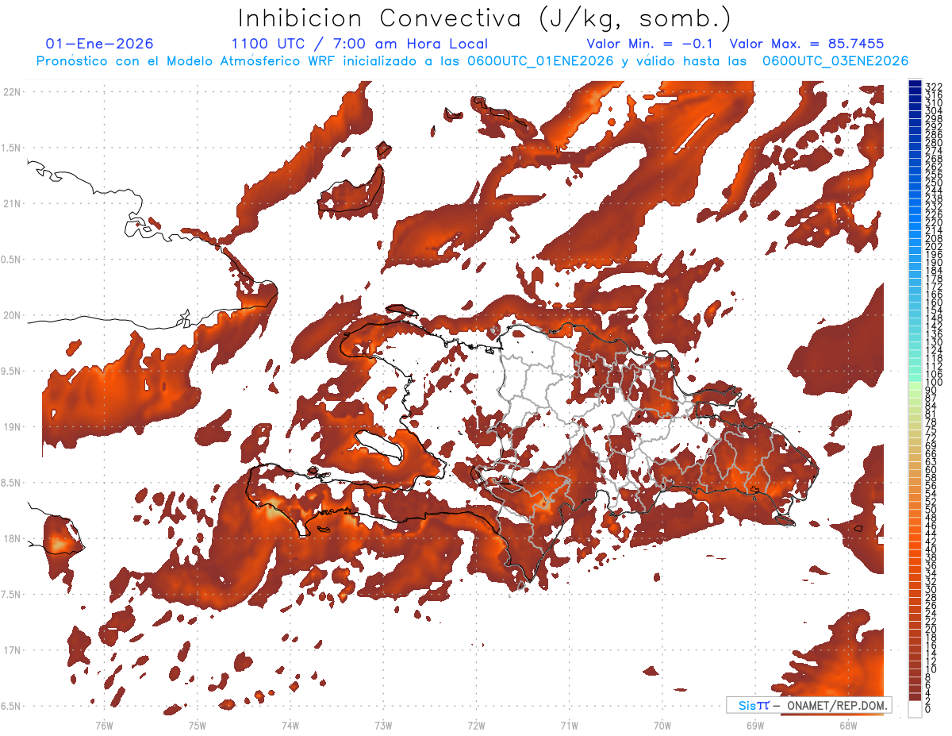
Task: Click the '71W' longitude label
Action: 569,726
